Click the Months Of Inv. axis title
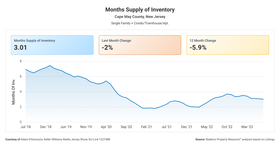This screenshot has height=147, width=280. point(13,92)
